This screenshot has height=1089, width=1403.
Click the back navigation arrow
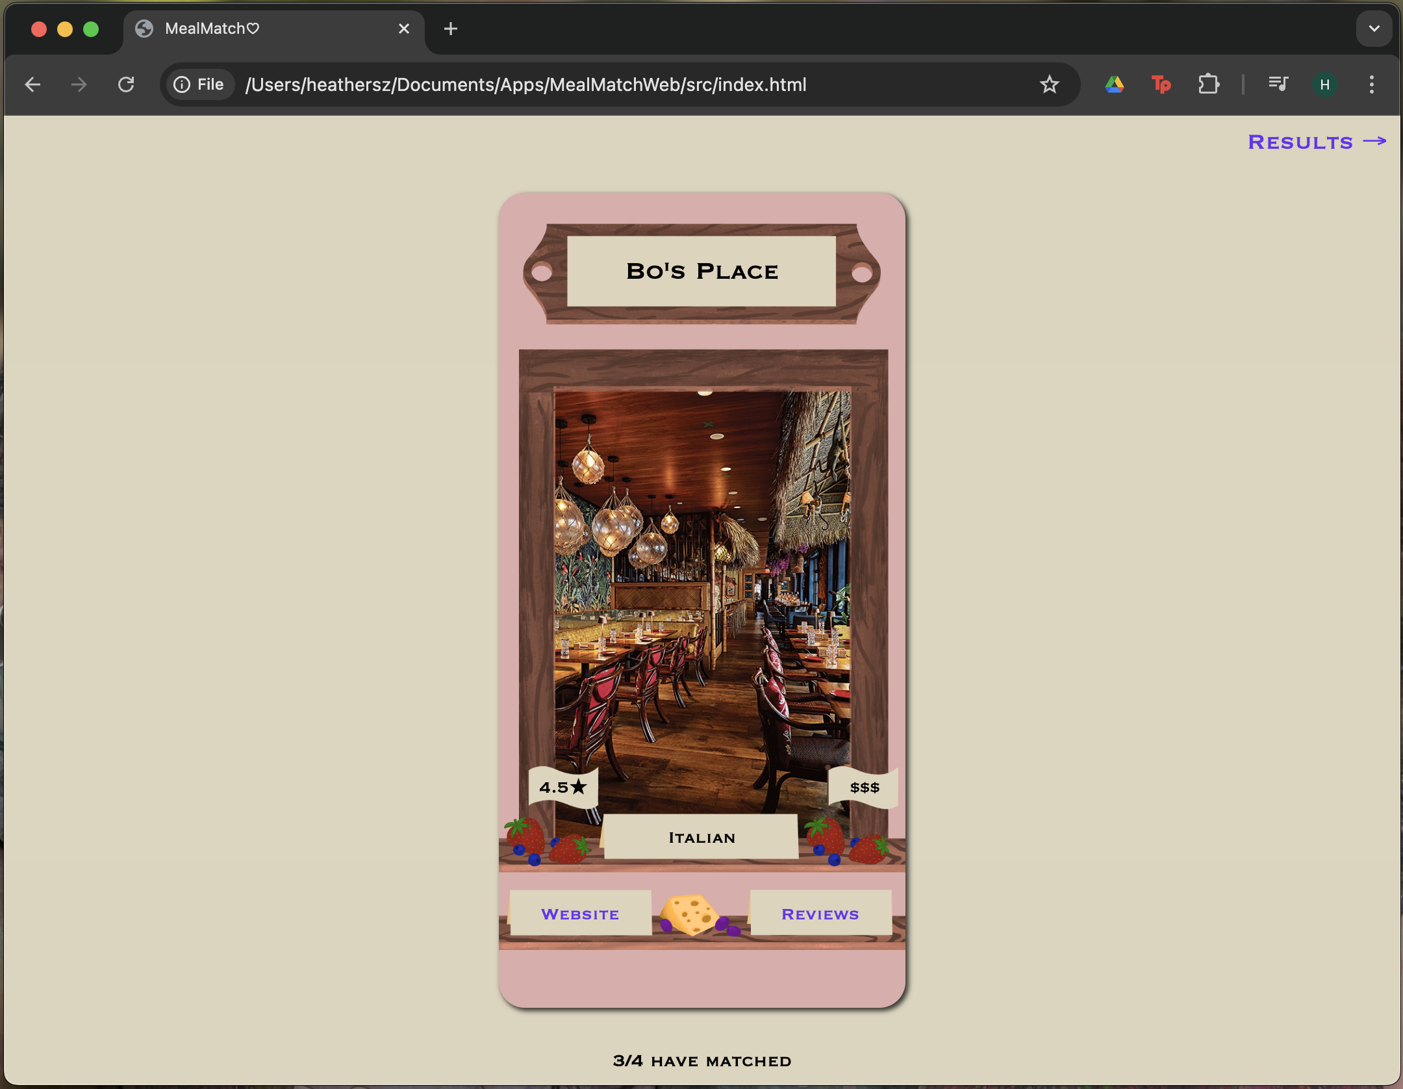click(x=32, y=84)
